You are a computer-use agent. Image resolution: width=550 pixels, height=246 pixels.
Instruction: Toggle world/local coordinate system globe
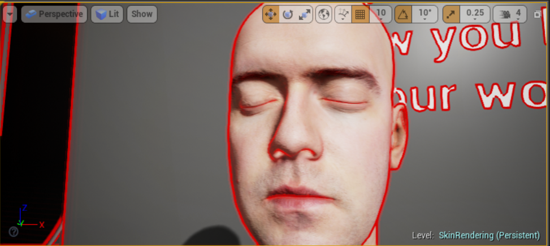point(324,14)
